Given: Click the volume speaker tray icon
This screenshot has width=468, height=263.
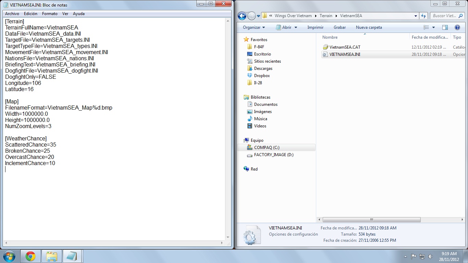Looking at the screenshot, I should (x=431, y=256).
